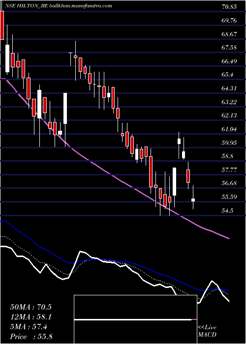
Task: Click the 57.77 price axis label
Action: [x=229, y=170]
